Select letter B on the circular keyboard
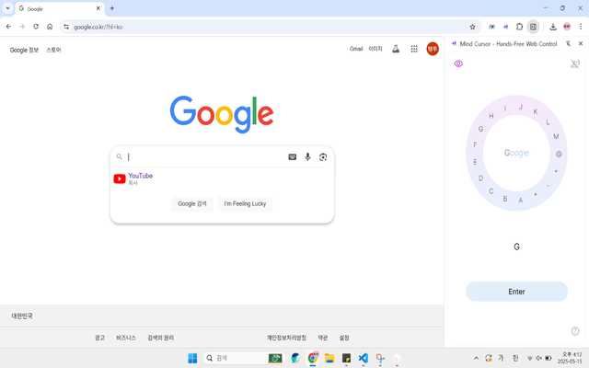 505,199
